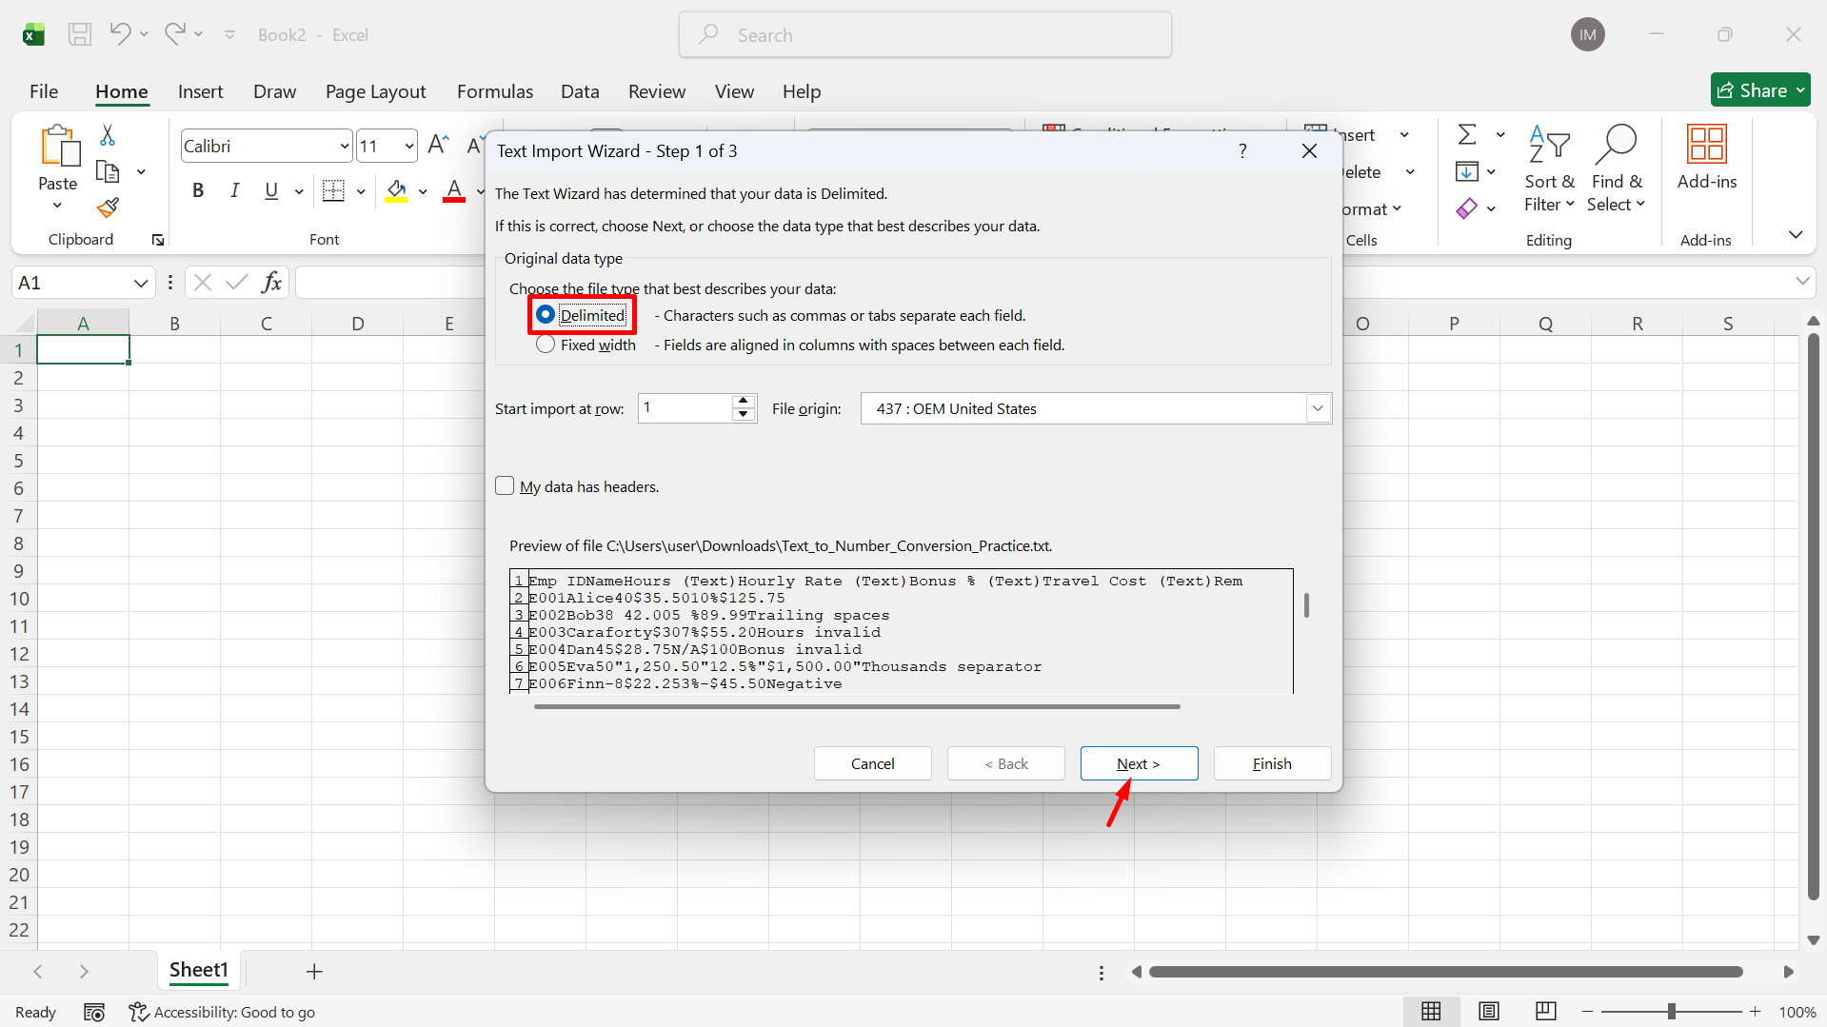Viewport: 1827px width, 1027px height.
Task: Click the user account avatar IM
Action: click(1587, 35)
